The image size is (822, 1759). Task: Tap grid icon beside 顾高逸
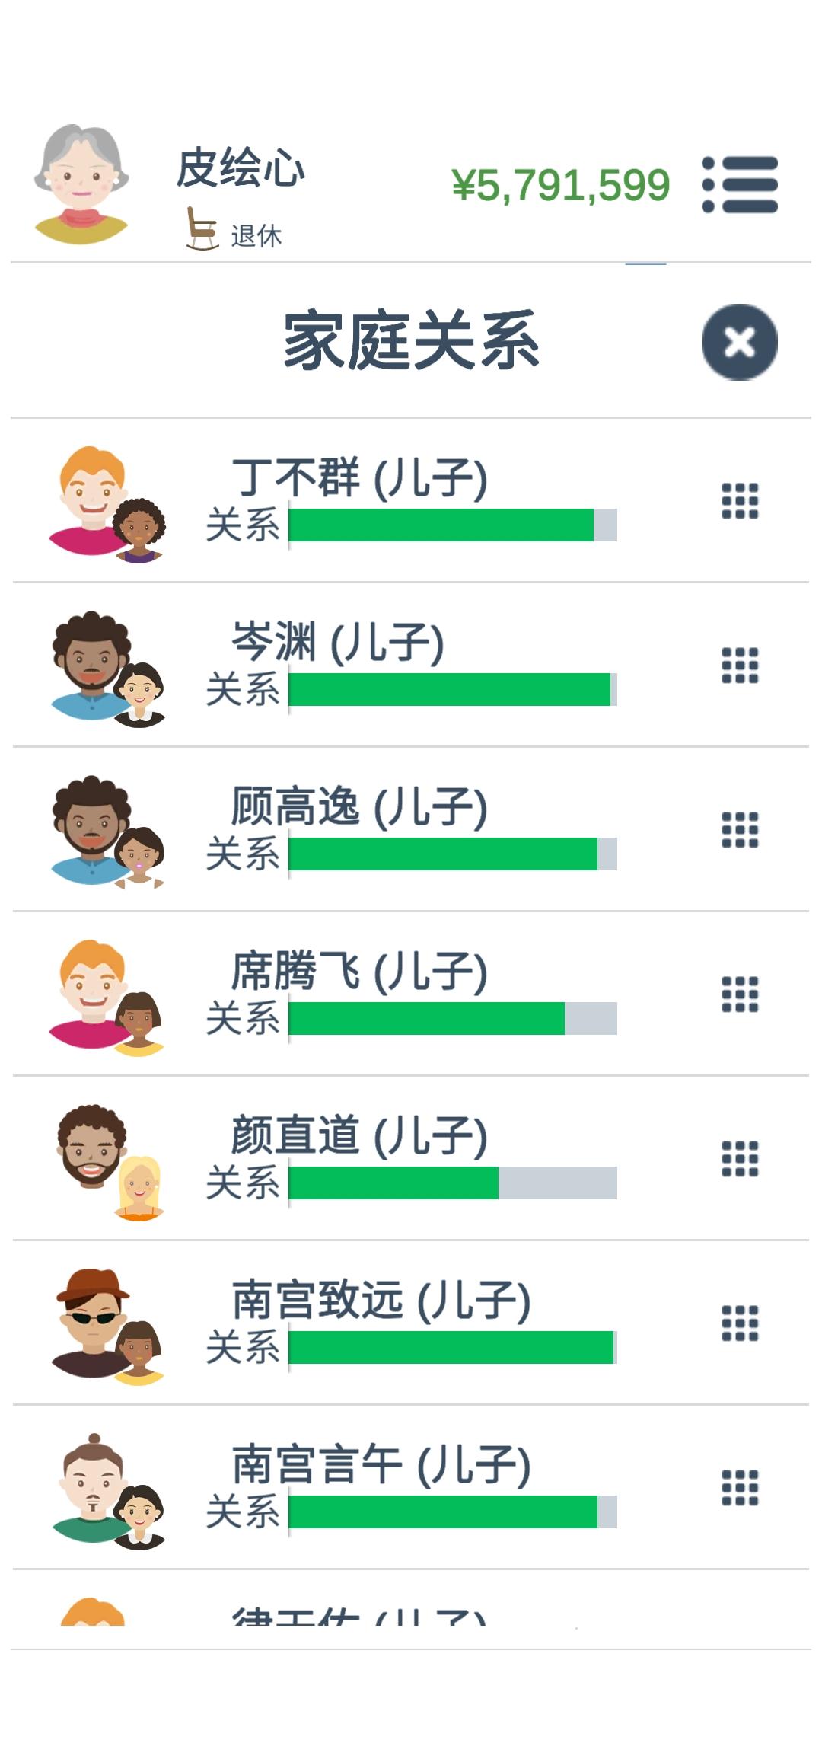click(x=740, y=830)
